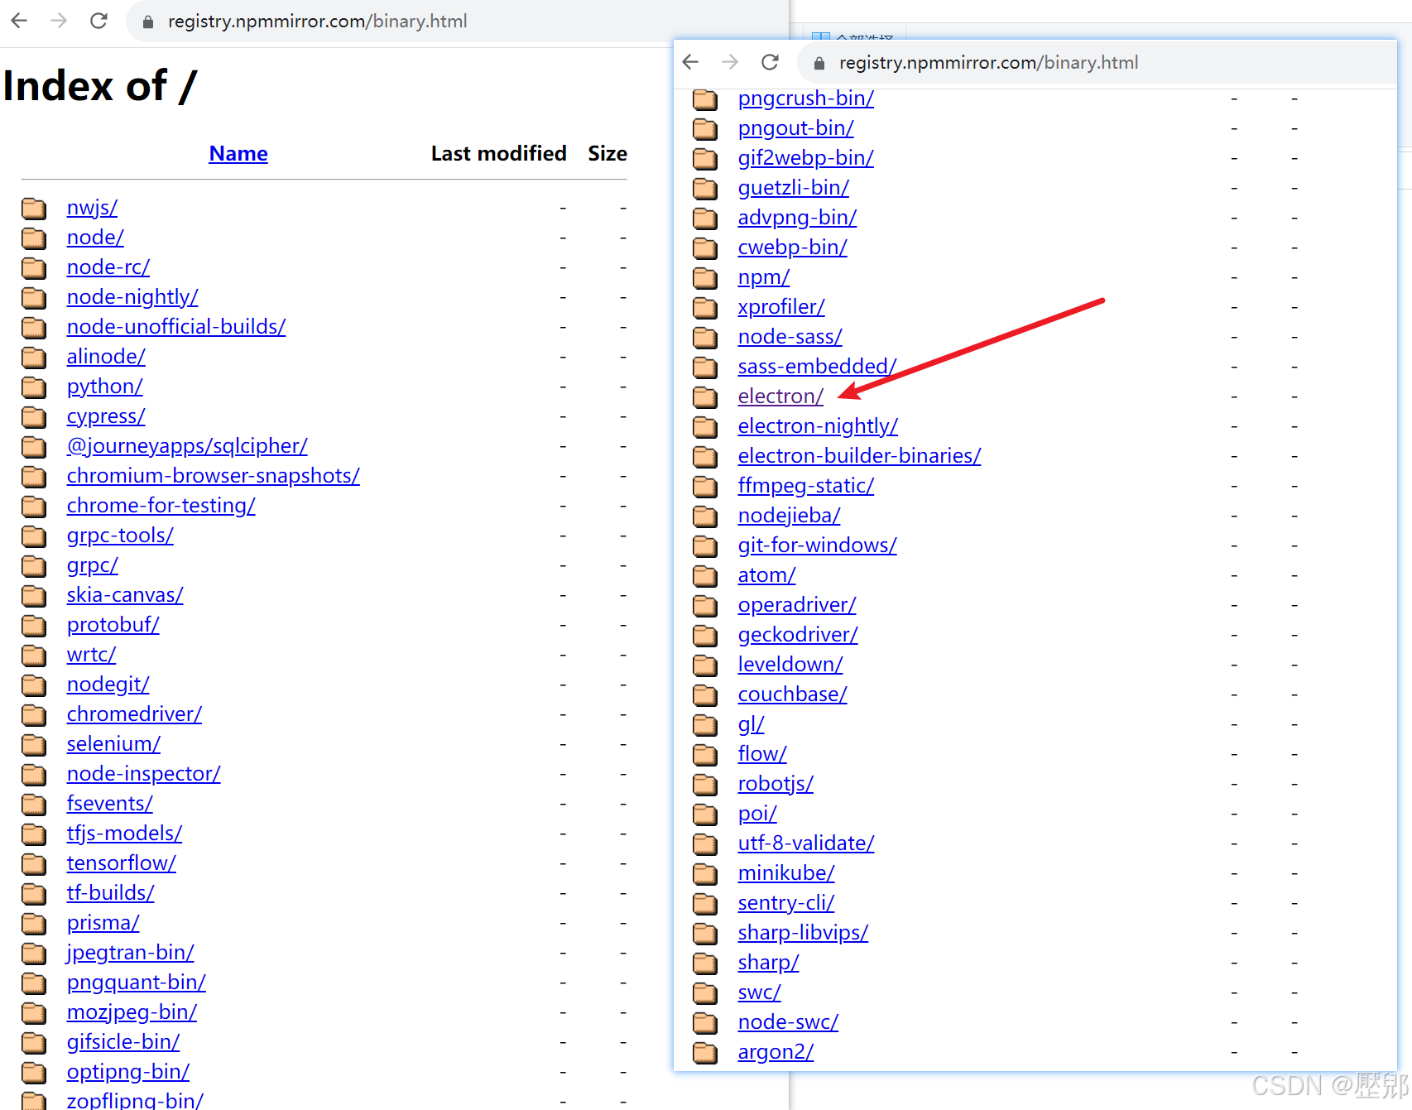Viewport: 1412px width, 1110px height.
Task: Open the gif2webp-bin/ directory link
Action: pos(806,158)
